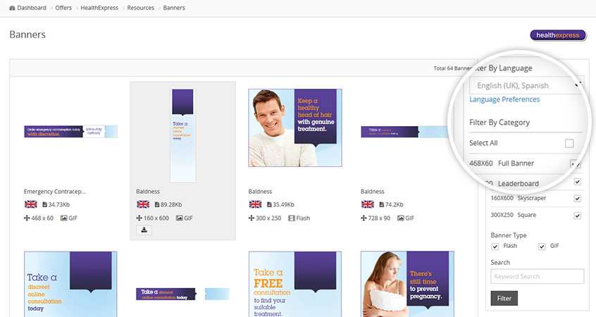Viewport: 596px width, 317px height.
Task: Click the 'Filter By Category' heading
Action: pos(499,123)
